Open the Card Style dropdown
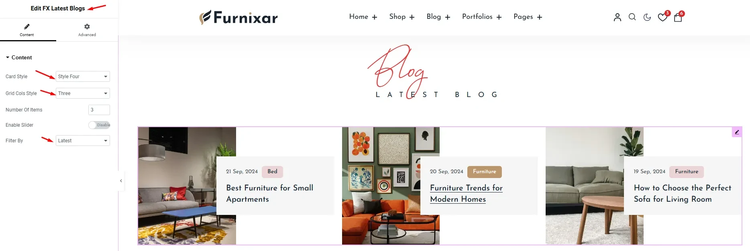This screenshot has width=750, height=251. (83, 77)
